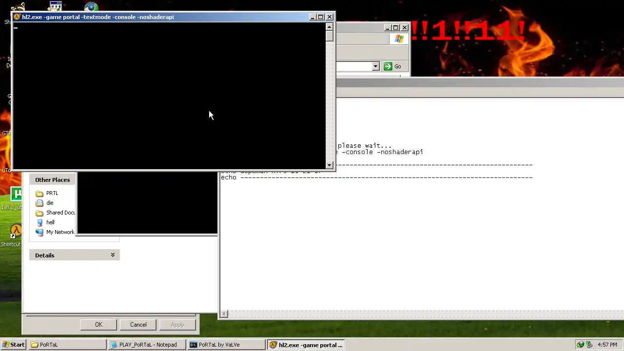Screen dimensions: 624x351
Task: Open the Explorer address bar dropdown
Action: 375,66
